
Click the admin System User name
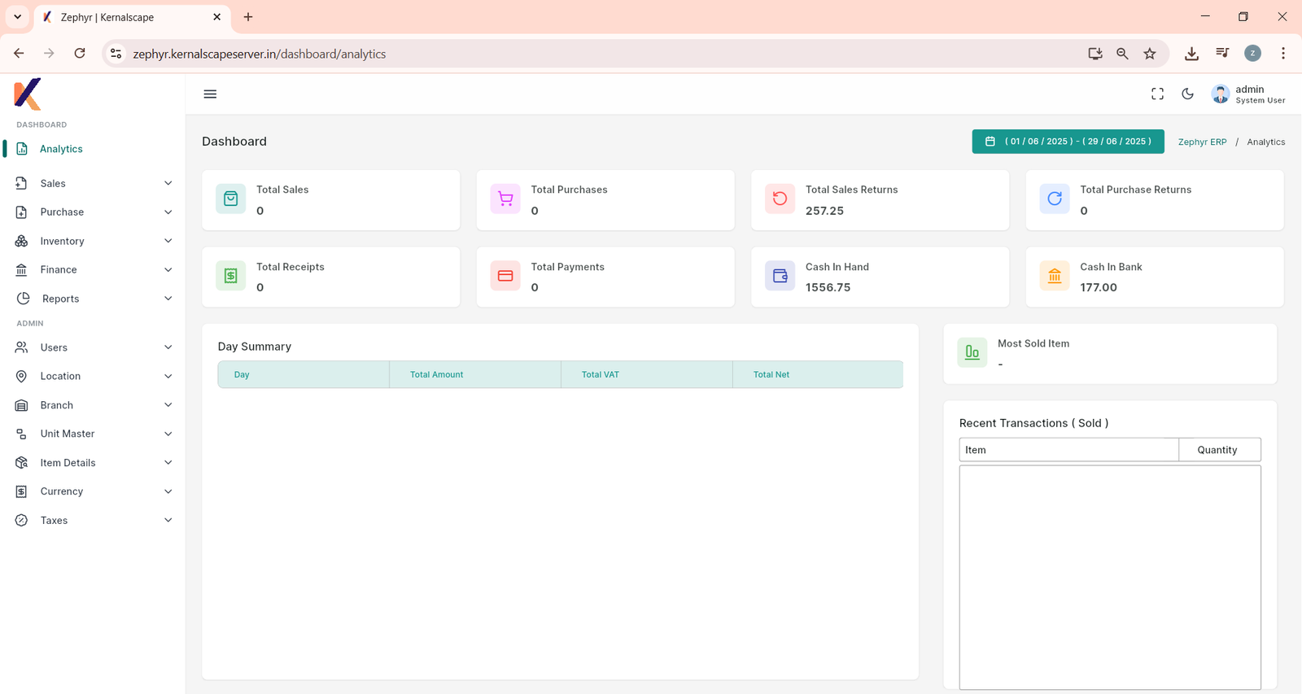(1260, 94)
